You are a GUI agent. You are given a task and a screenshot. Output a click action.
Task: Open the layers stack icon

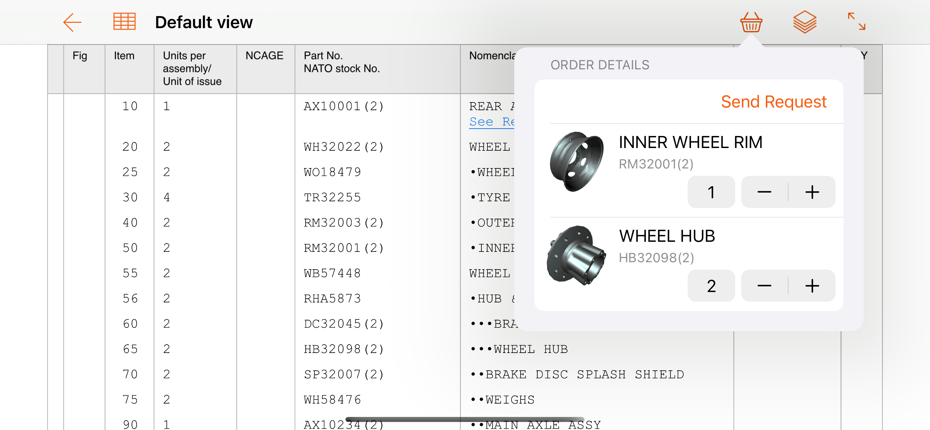tap(805, 22)
